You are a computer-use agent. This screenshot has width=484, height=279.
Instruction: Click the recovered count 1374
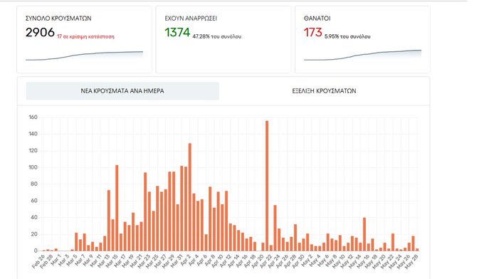tap(177, 33)
